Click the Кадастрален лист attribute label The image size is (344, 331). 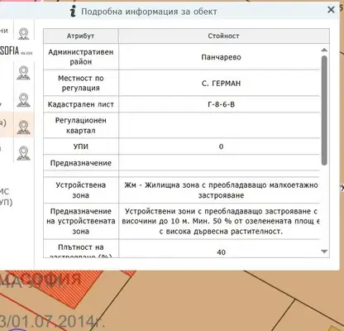[81, 104]
